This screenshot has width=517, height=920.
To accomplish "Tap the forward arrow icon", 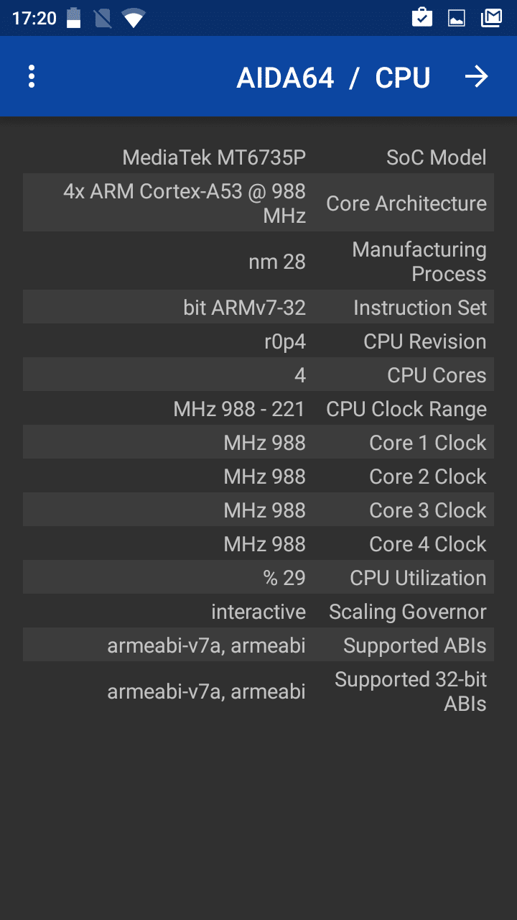I will [476, 77].
